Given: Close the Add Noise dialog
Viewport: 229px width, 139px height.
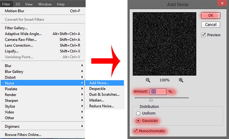Looking at the screenshot, I should coord(222,3).
